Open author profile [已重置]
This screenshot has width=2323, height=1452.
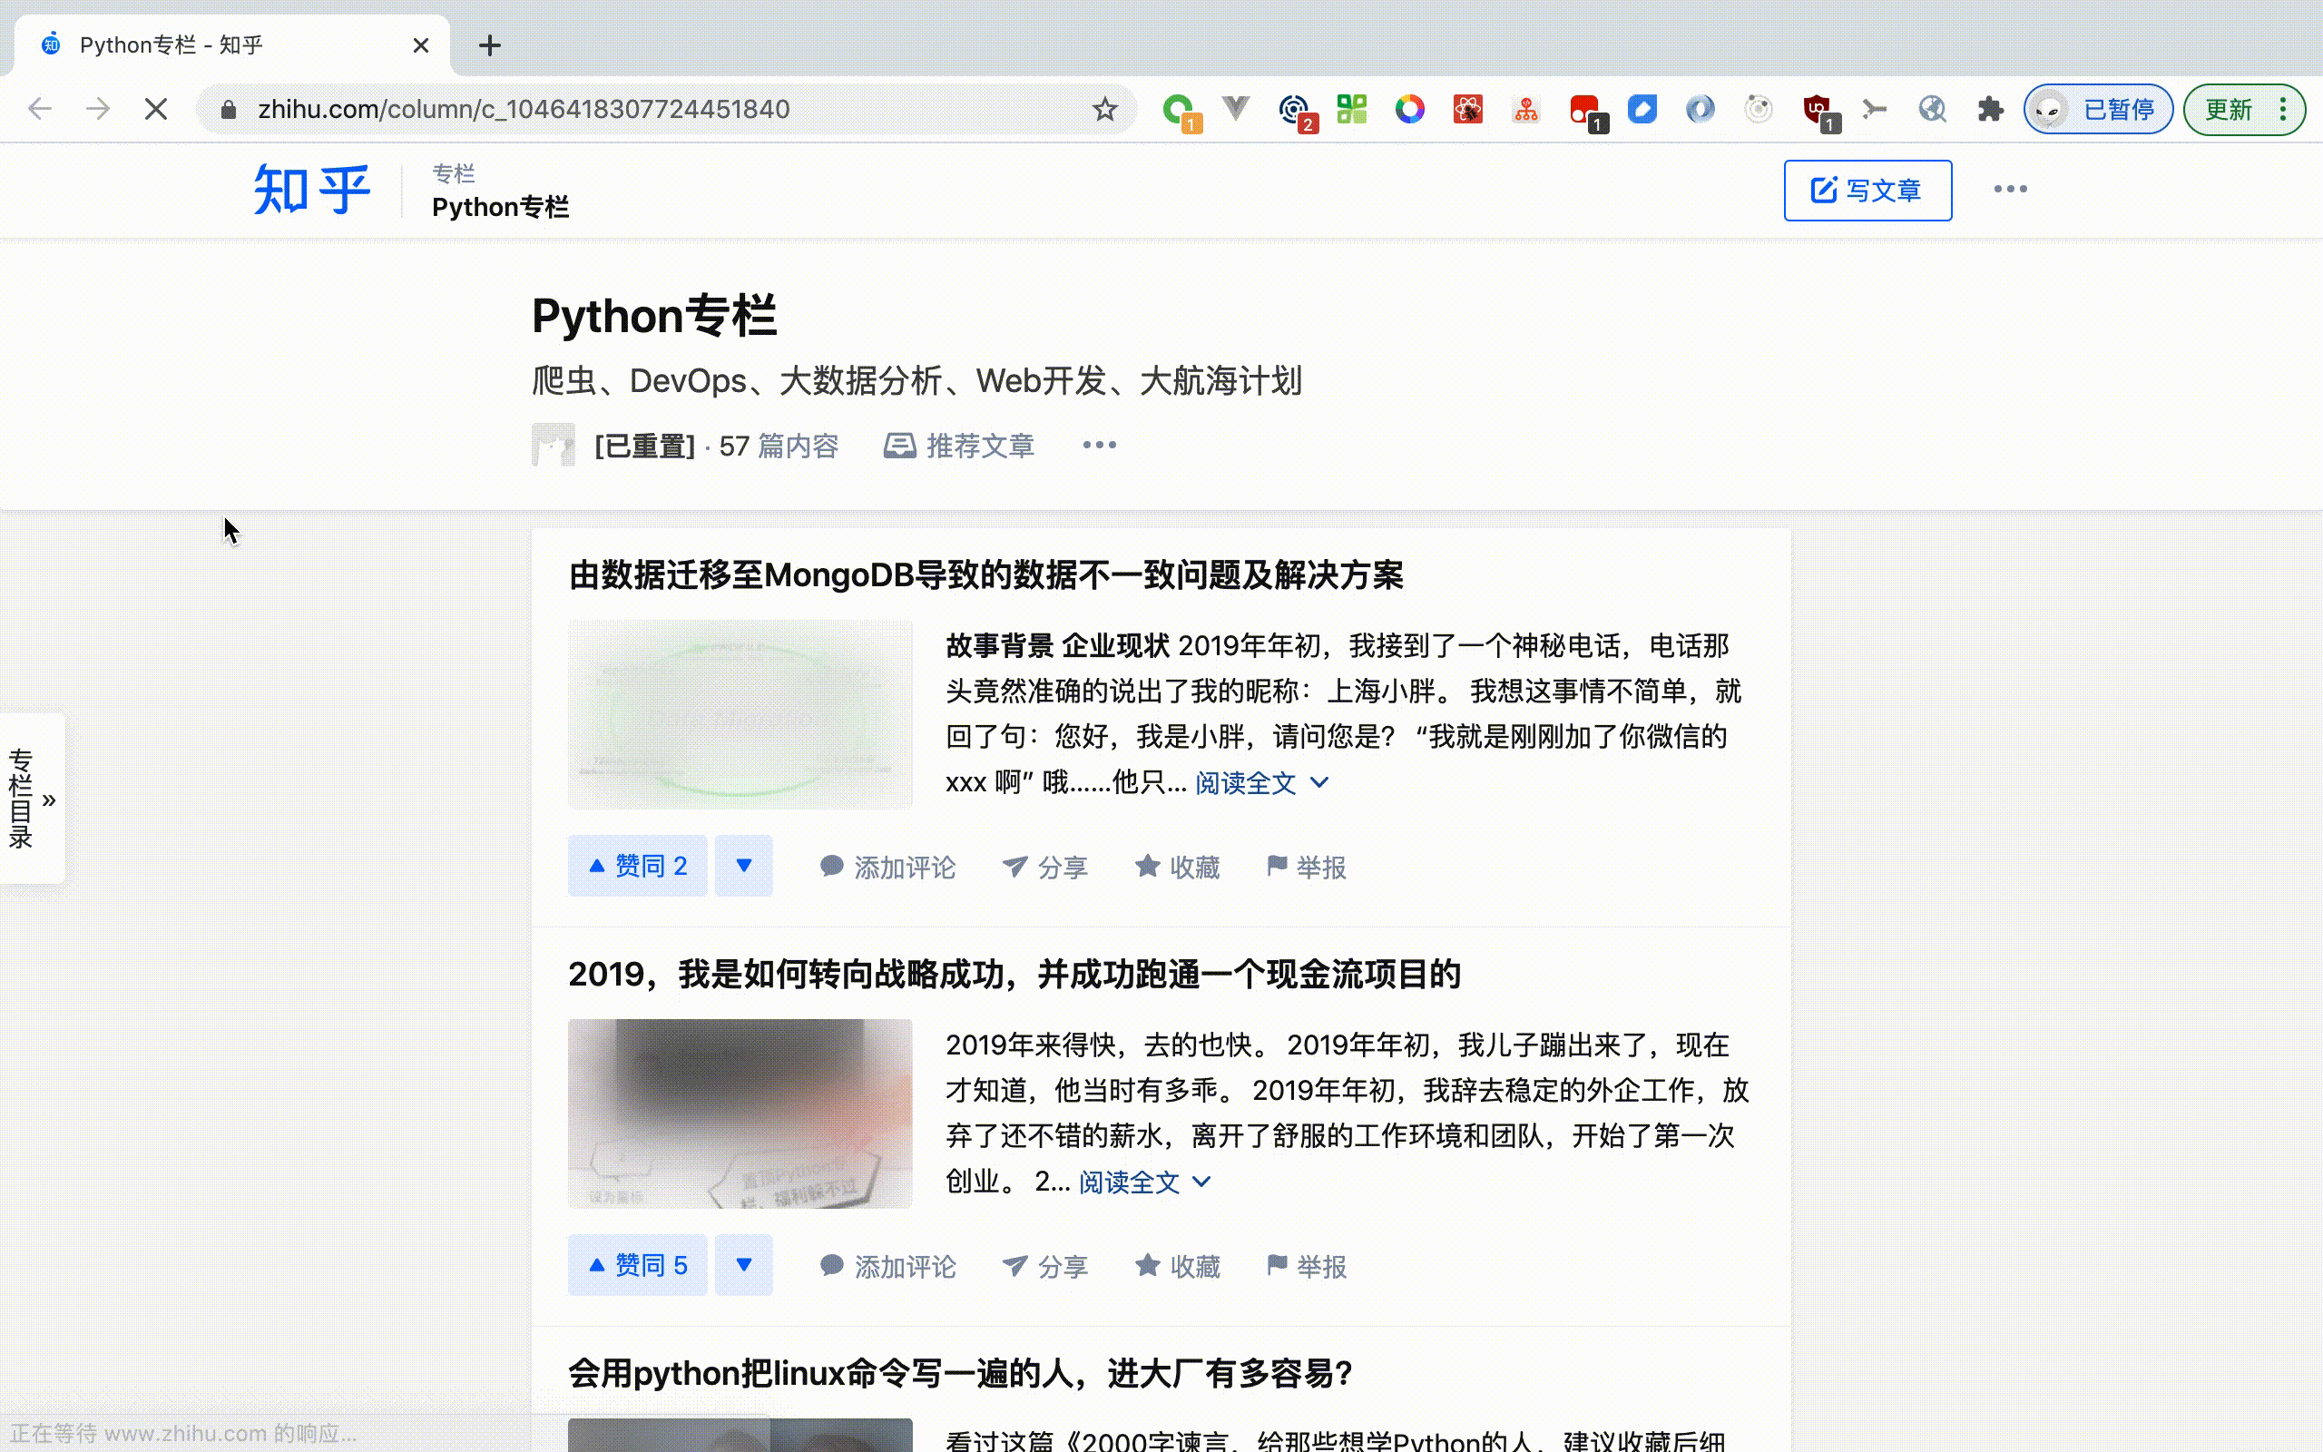644,446
